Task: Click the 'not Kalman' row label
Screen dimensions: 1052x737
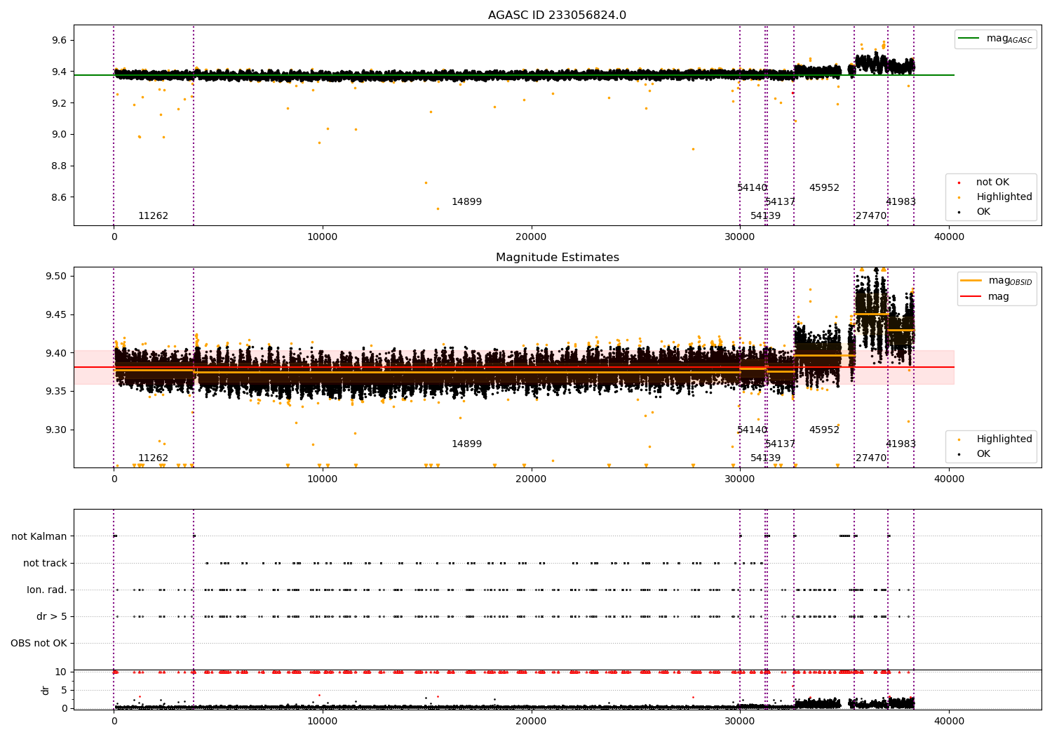Action: (39, 536)
